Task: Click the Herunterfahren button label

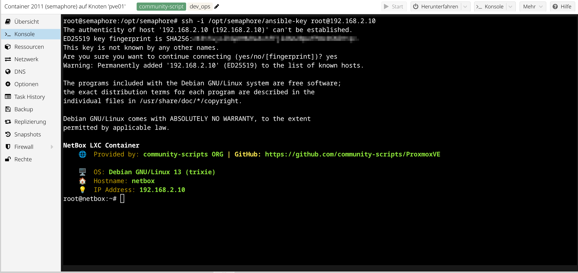Action: [x=440, y=7]
